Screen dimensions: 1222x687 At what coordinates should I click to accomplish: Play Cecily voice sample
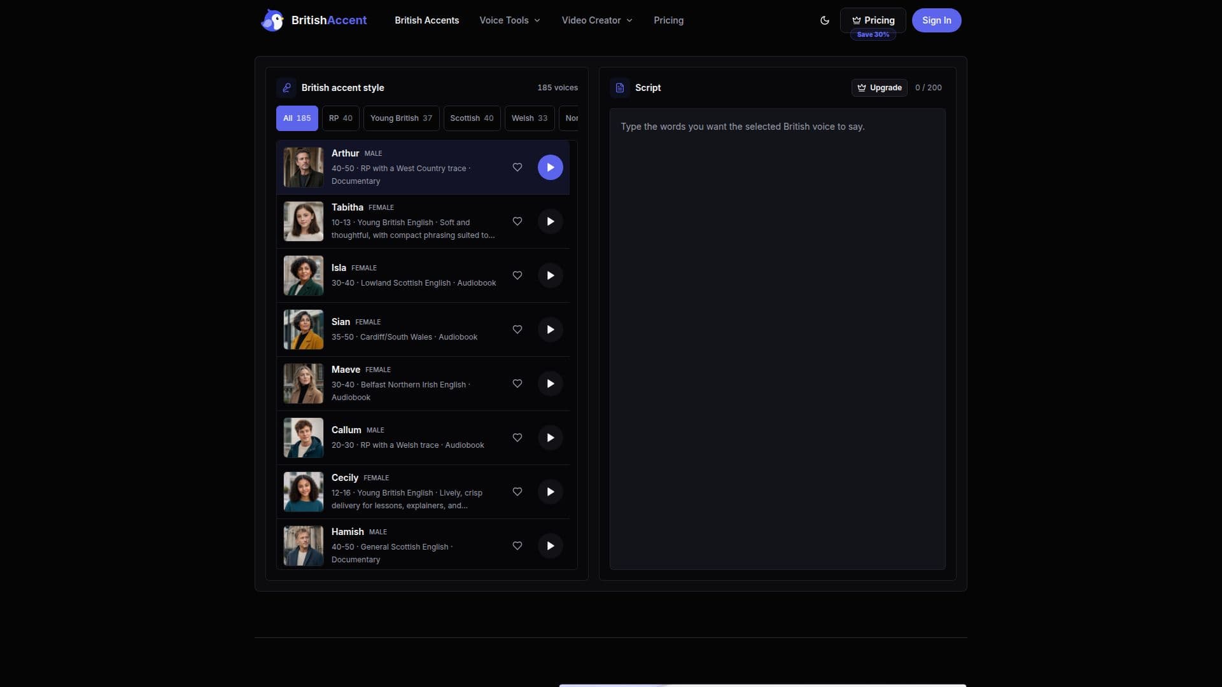[550, 492]
